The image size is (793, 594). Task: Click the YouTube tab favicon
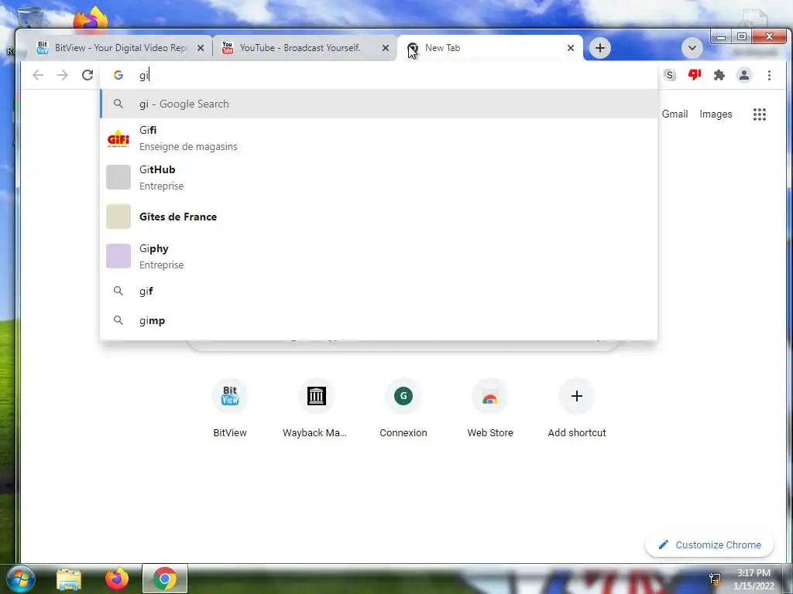coord(228,48)
